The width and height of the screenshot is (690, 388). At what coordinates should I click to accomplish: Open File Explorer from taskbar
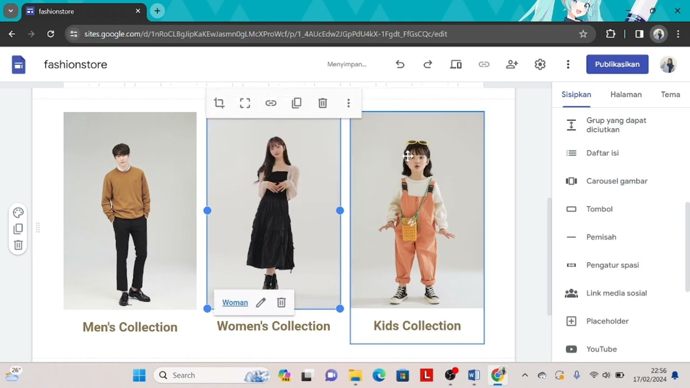(x=355, y=375)
